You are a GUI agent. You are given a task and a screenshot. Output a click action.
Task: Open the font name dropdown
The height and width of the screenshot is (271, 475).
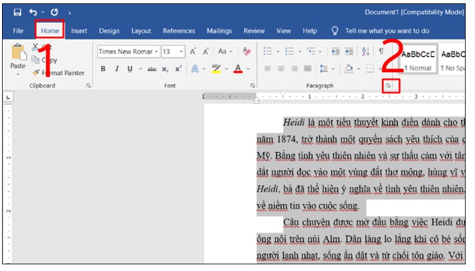tap(157, 52)
